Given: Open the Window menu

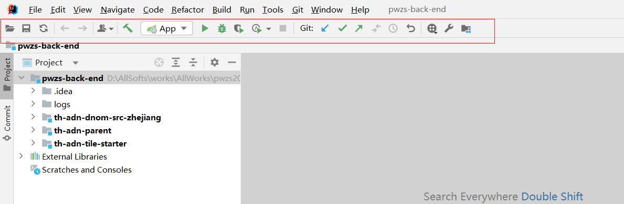Looking at the screenshot, I should [x=327, y=10].
